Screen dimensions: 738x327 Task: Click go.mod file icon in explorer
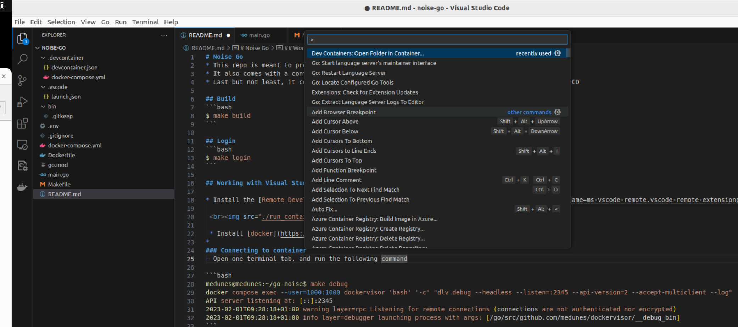[x=43, y=165]
